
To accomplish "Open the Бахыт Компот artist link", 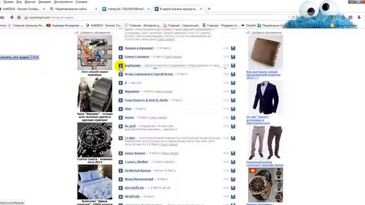I will click(135, 153).
